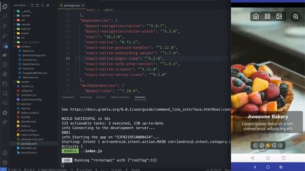Tap the Android back triangle button
Image resolution: width=305 pixels, height=171 pixels.
pyautogui.click(x=252, y=158)
